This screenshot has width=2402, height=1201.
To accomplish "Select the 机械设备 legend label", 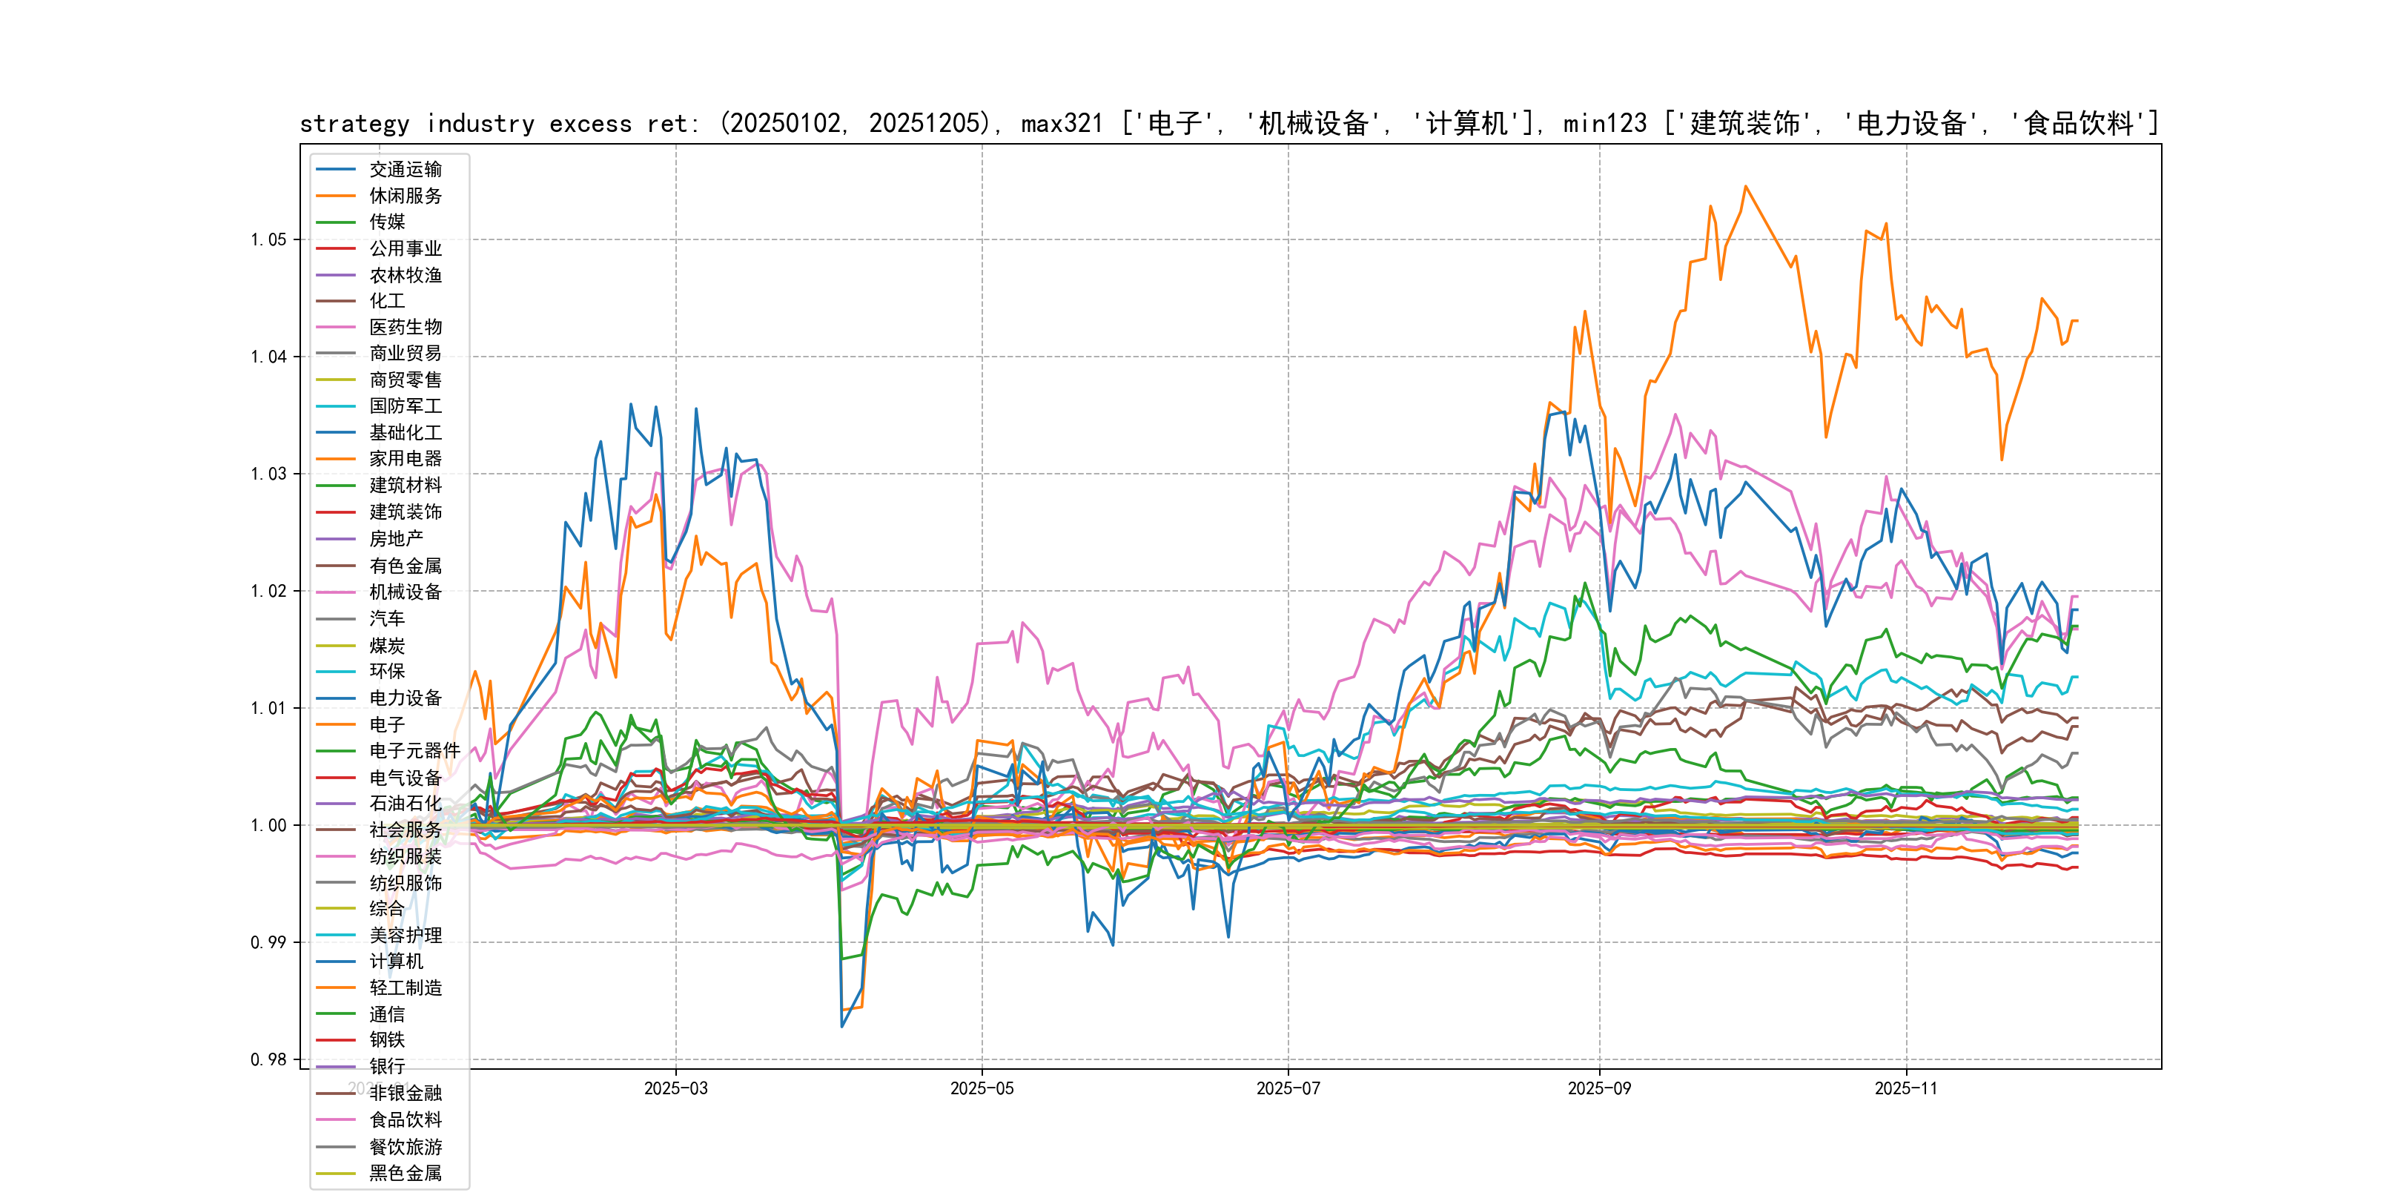I will [x=405, y=592].
